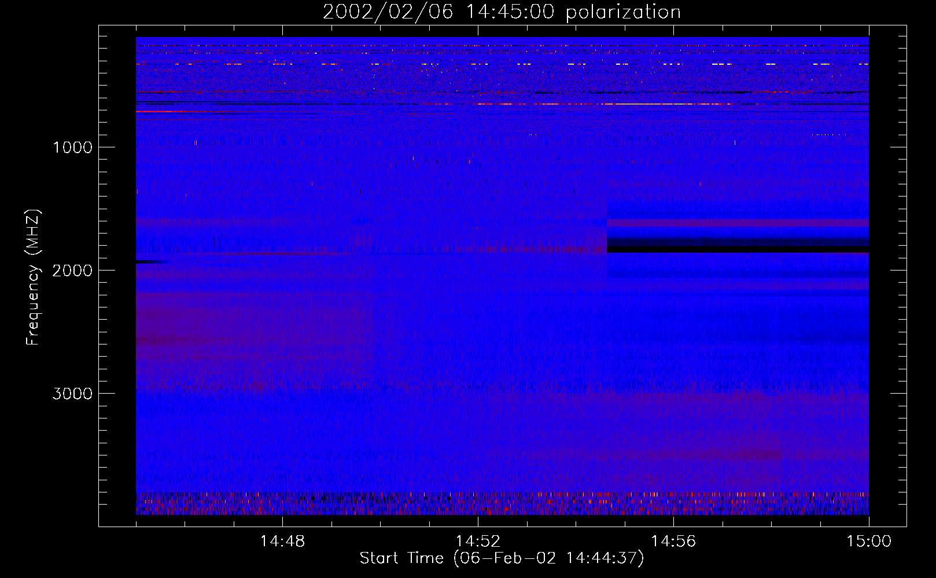
Task: Click the 15:00 time axis label
Action: coord(869,542)
